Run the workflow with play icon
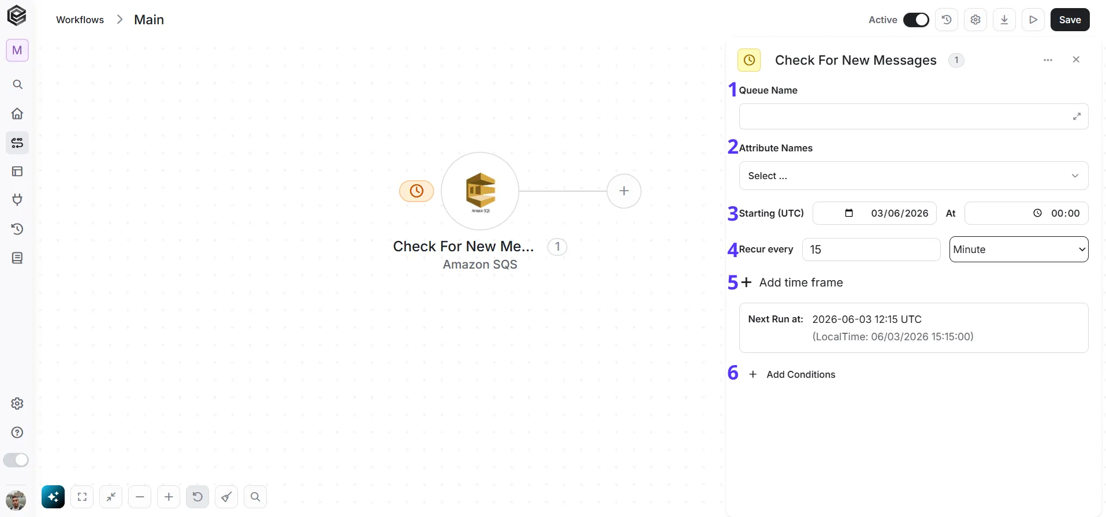 point(1033,20)
